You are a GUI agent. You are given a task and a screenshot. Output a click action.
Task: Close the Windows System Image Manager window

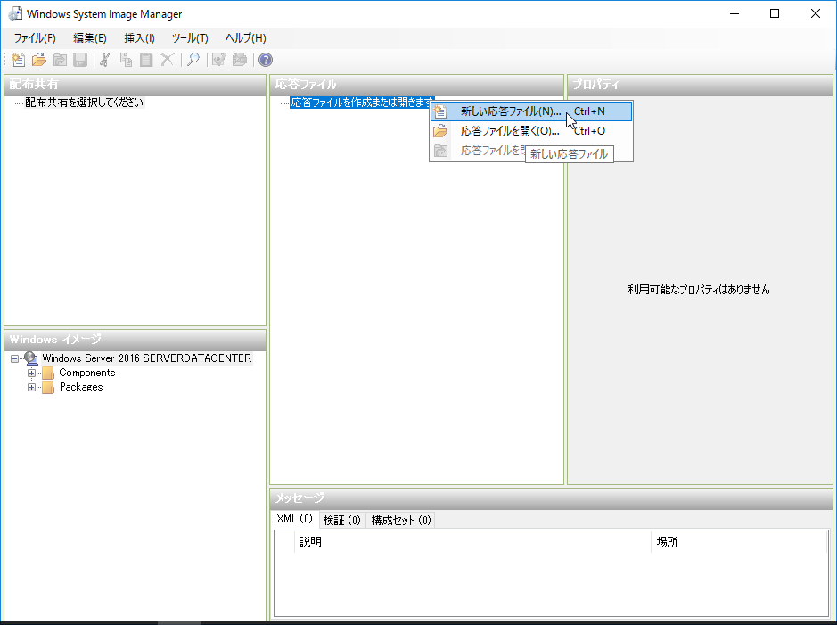[x=815, y=14]
